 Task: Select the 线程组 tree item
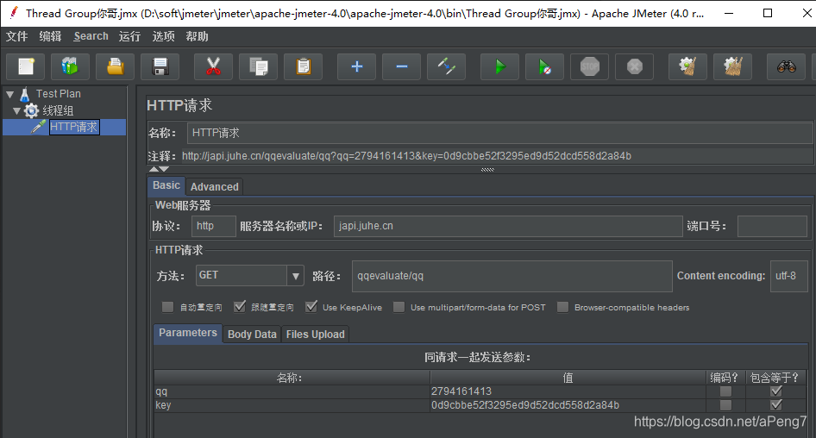coord(58,111)
